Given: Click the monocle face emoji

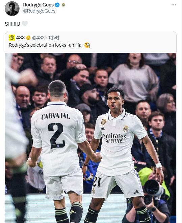Looking at the screenshot, I should click(x=87, y=45).
